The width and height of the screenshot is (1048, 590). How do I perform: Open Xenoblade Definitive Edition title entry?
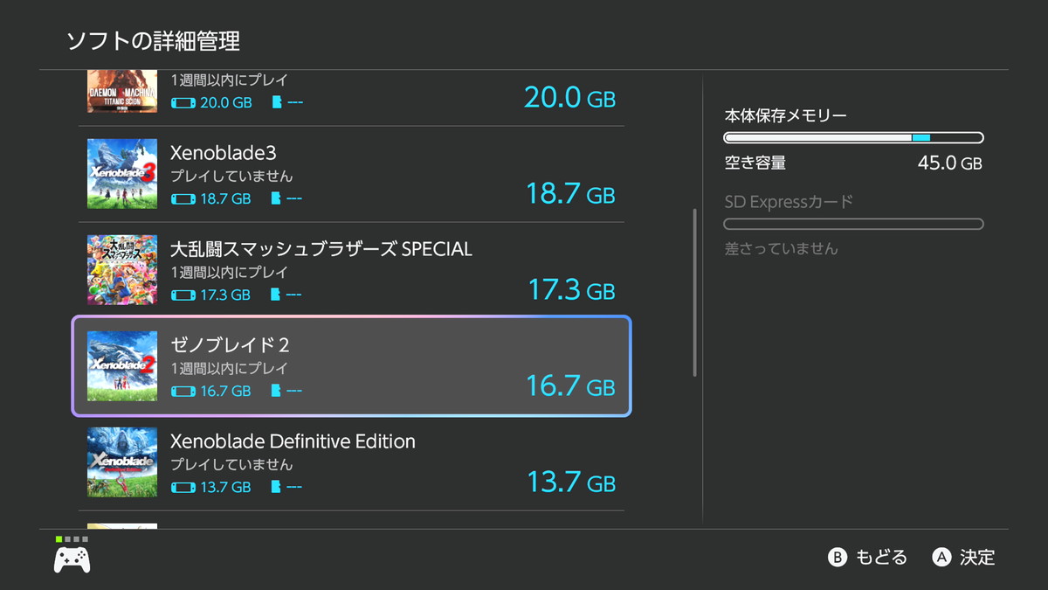(351, 462)
